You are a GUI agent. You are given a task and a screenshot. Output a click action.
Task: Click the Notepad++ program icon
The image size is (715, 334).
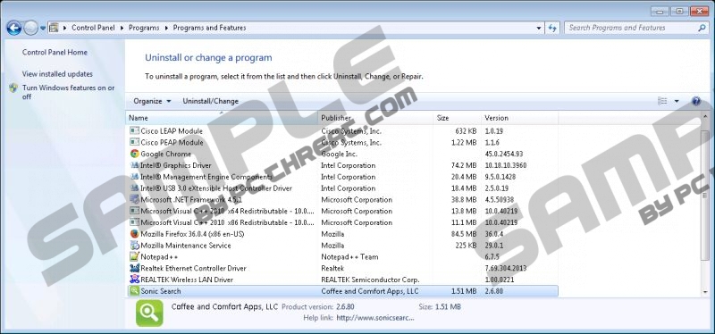(134, 256)
